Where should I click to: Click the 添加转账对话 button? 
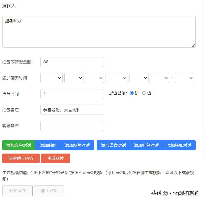click(179, 145)
